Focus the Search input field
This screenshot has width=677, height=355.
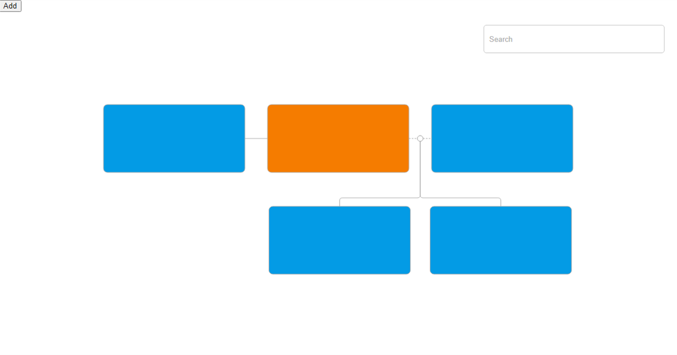coord(574,39)
